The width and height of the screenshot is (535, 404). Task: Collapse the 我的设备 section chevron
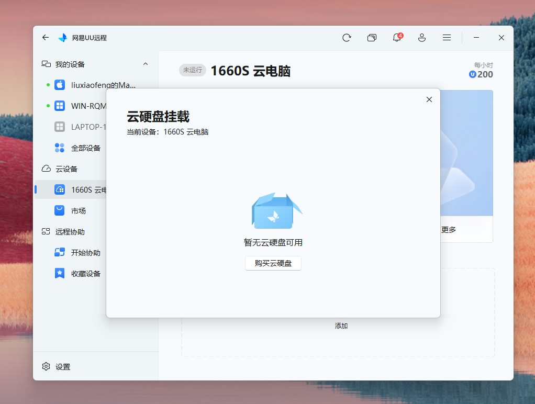[146, 64]
